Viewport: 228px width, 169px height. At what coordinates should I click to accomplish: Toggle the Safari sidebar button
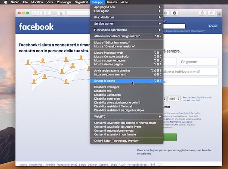point(47,13)
